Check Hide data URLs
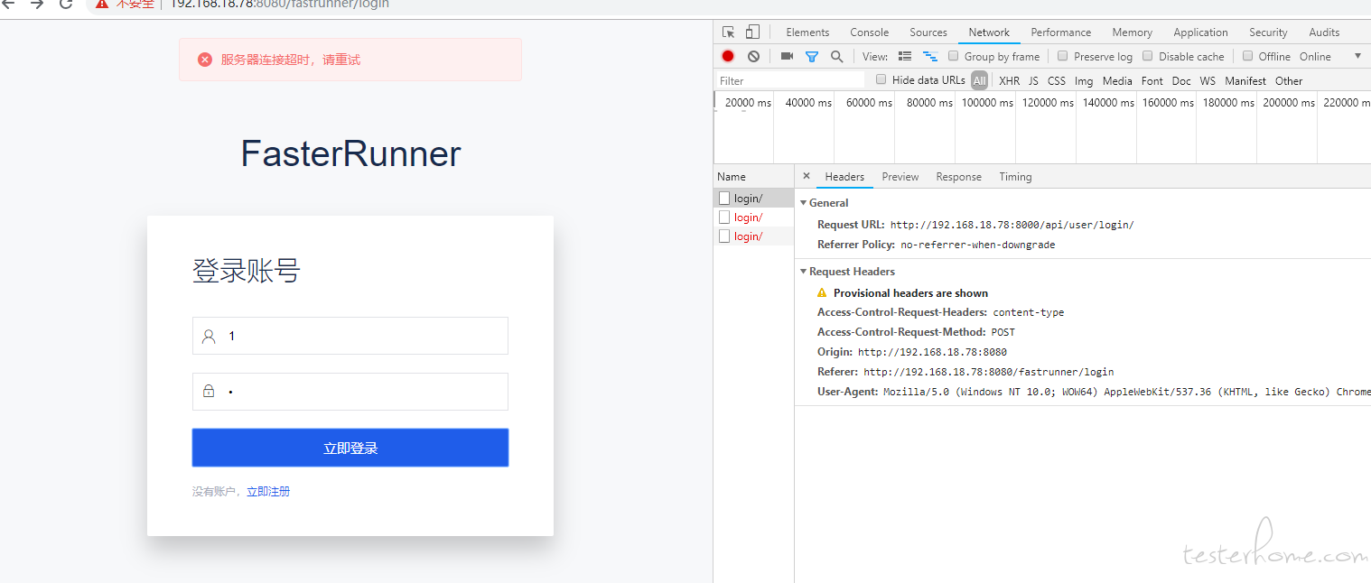The width and height of the screenshot is (1371, 583). click(881, 79)
